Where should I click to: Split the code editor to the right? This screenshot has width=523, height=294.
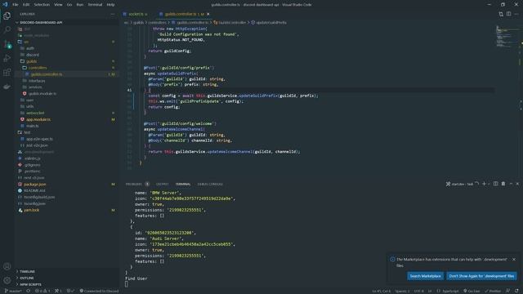click(508, 14)
